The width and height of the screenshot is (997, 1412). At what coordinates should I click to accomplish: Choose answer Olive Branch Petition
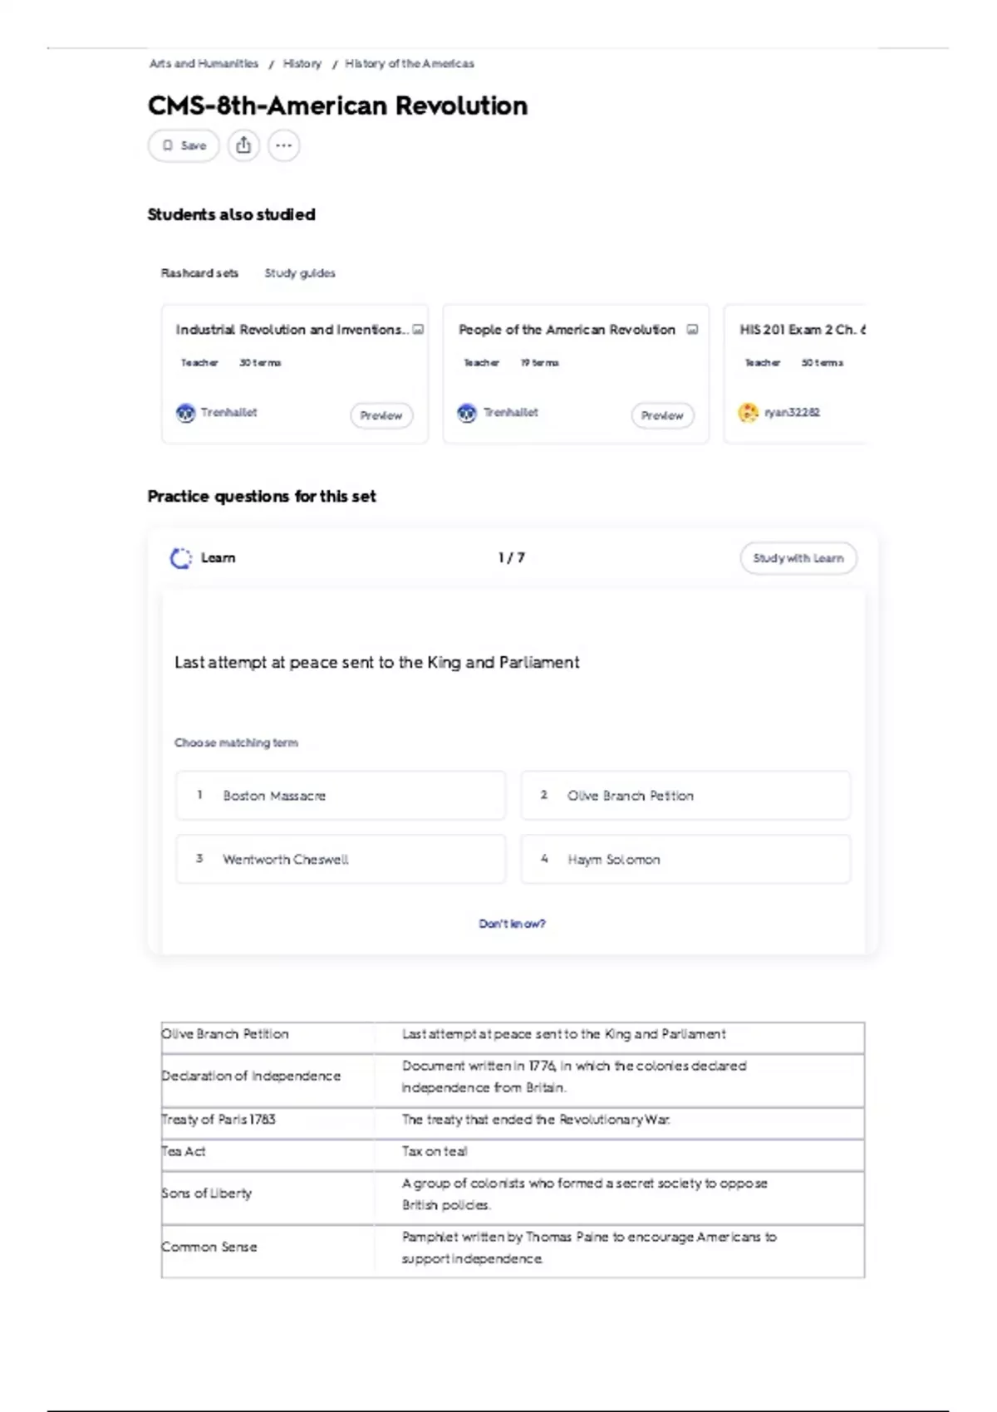pos(685,795)
